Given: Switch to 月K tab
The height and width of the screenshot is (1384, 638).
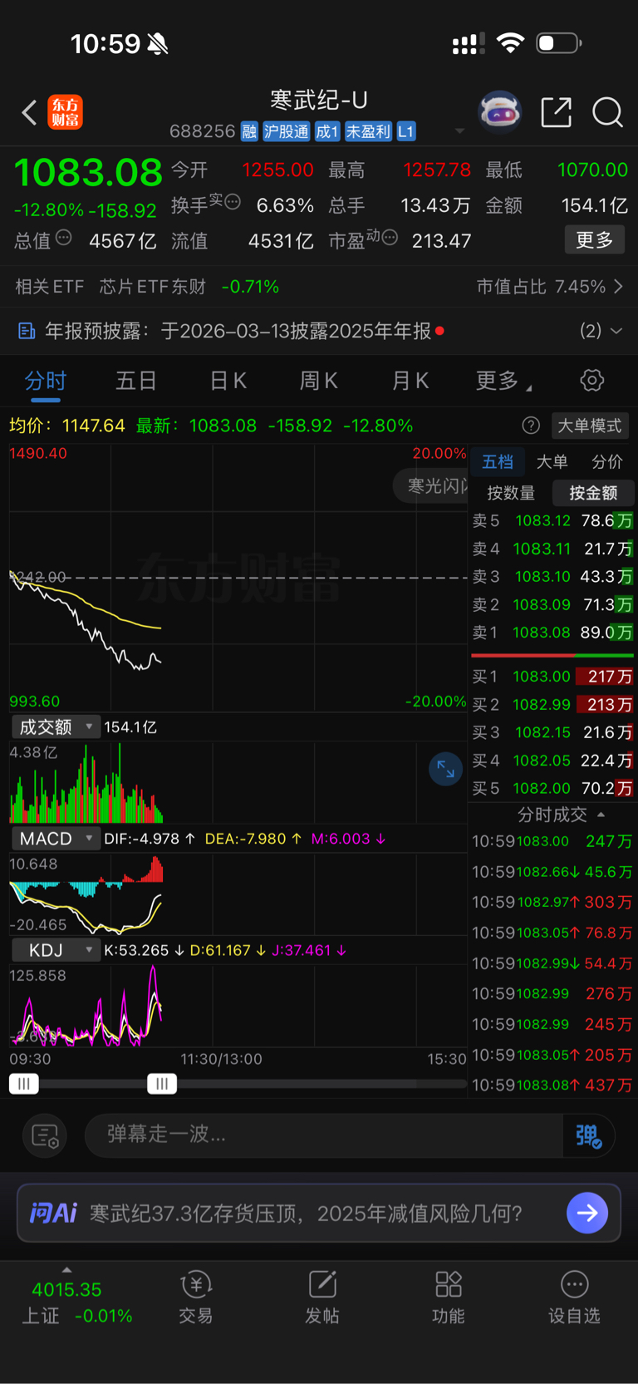Looking at the screenshot, I should tap(410, 381).
